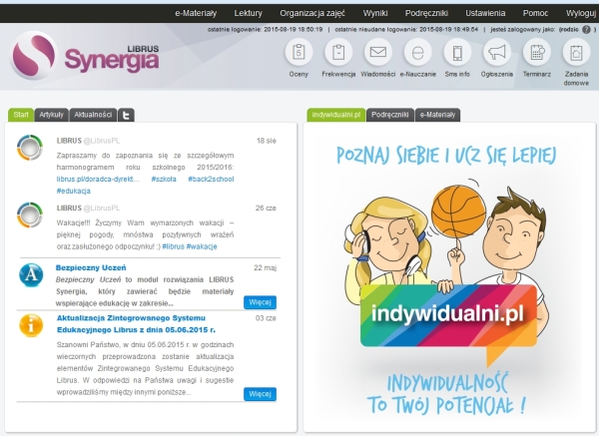The height and width of the screenshot is (436, 599).
Task: Switch to the Artykuły tab
Action: tap(51, 115)
